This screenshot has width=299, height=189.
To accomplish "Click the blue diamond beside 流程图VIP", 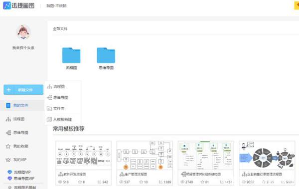I will (x=10, y=172).
